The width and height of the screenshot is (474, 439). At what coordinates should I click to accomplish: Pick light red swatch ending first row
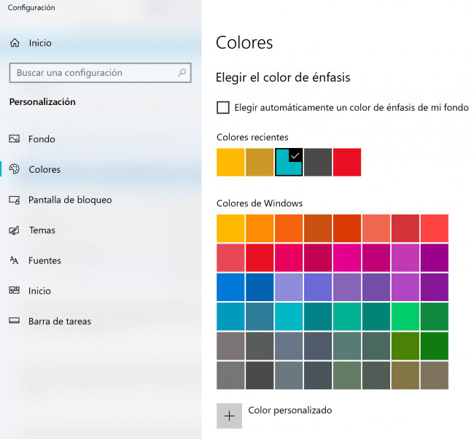click(x=435, y=228)
